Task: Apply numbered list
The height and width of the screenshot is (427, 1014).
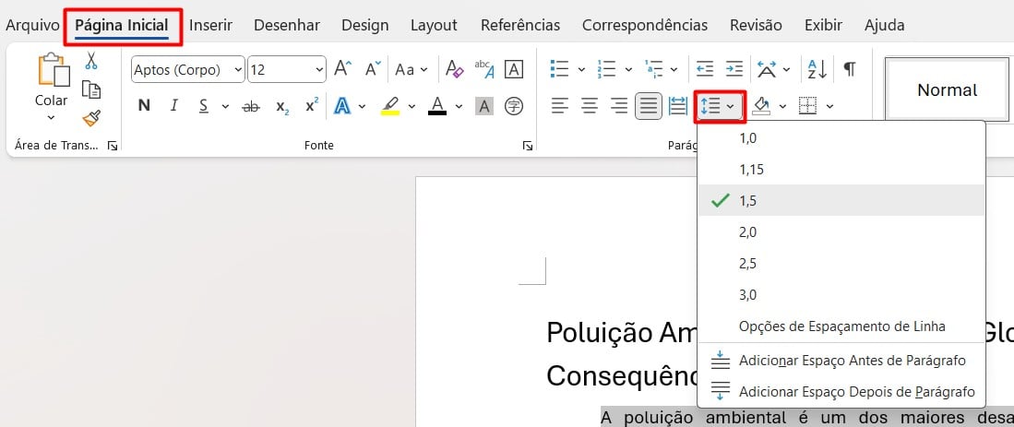Action: tap(606, 68)
